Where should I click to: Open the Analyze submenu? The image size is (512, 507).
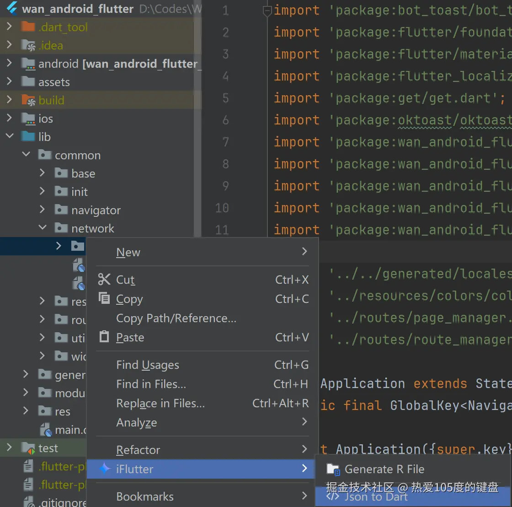[x=203, y=422]
